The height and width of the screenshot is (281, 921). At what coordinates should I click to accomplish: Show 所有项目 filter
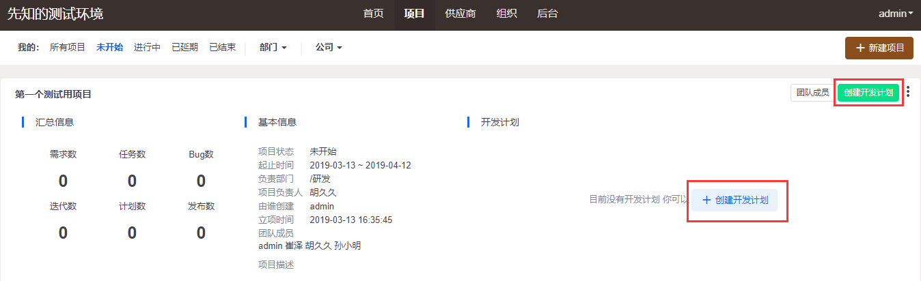(68, 48)
